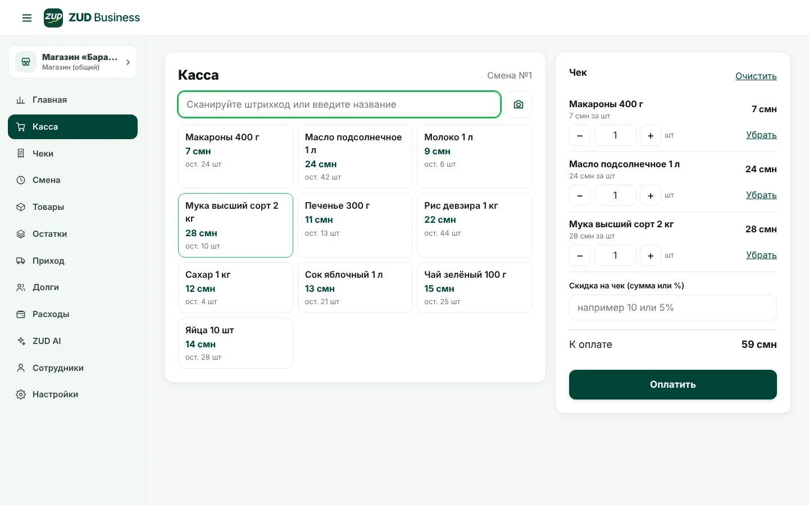
Task: Click the camera barcode scan icon
Action: [519, 104]
